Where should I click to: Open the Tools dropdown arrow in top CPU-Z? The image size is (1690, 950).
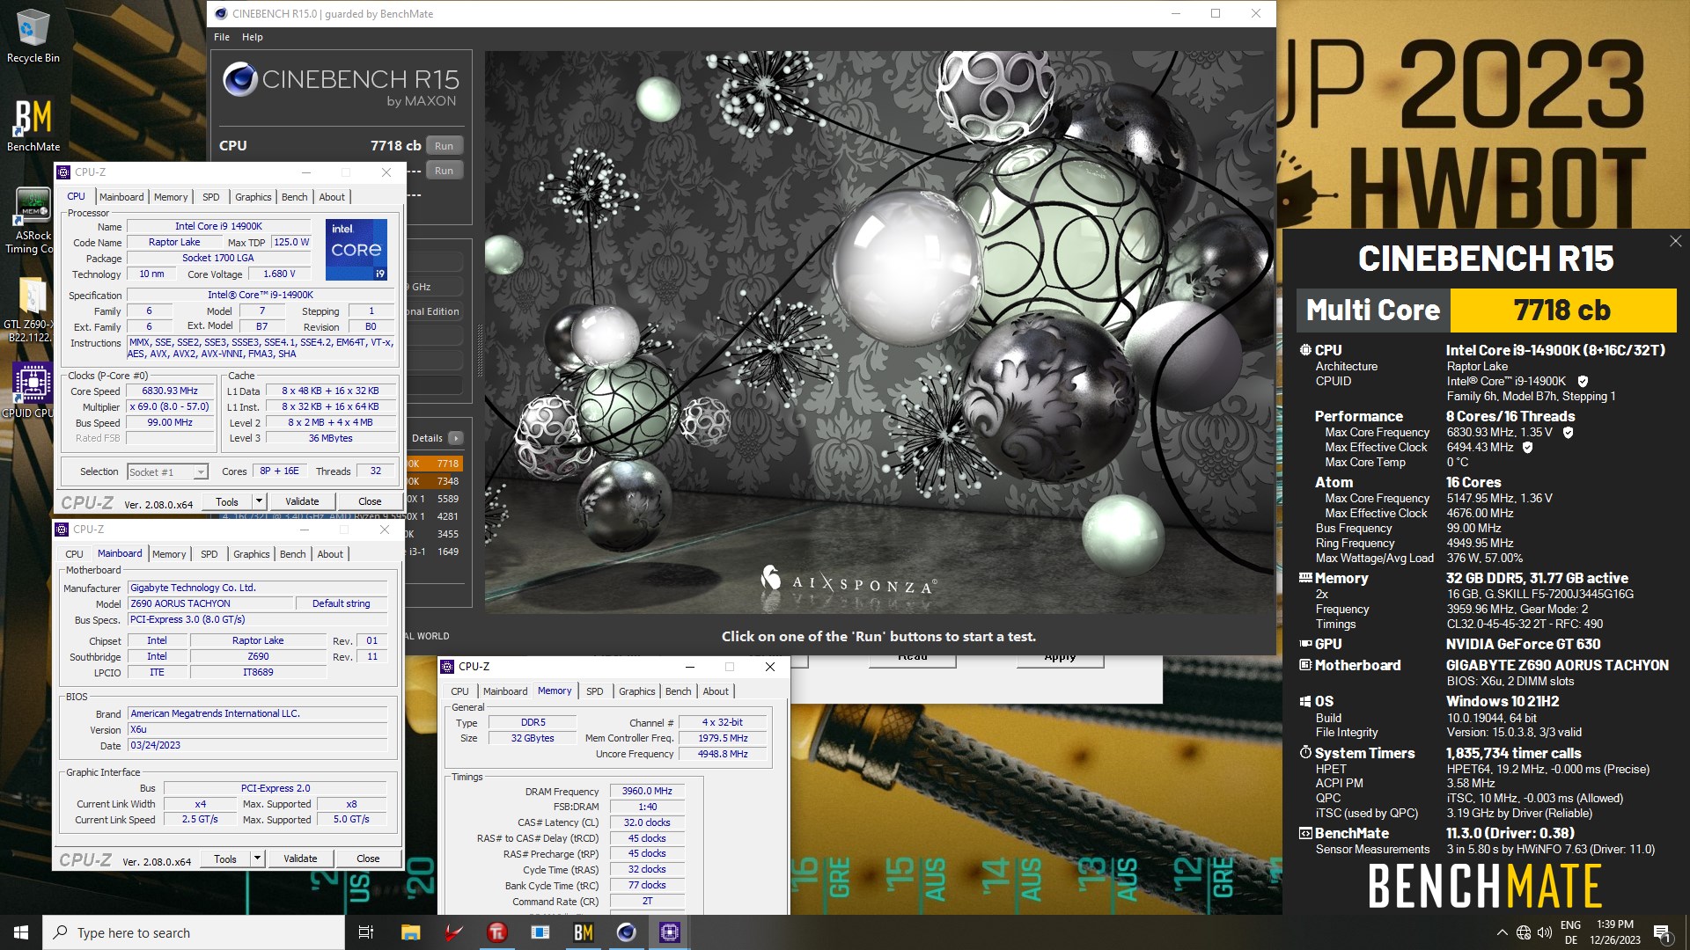(259, 501)
